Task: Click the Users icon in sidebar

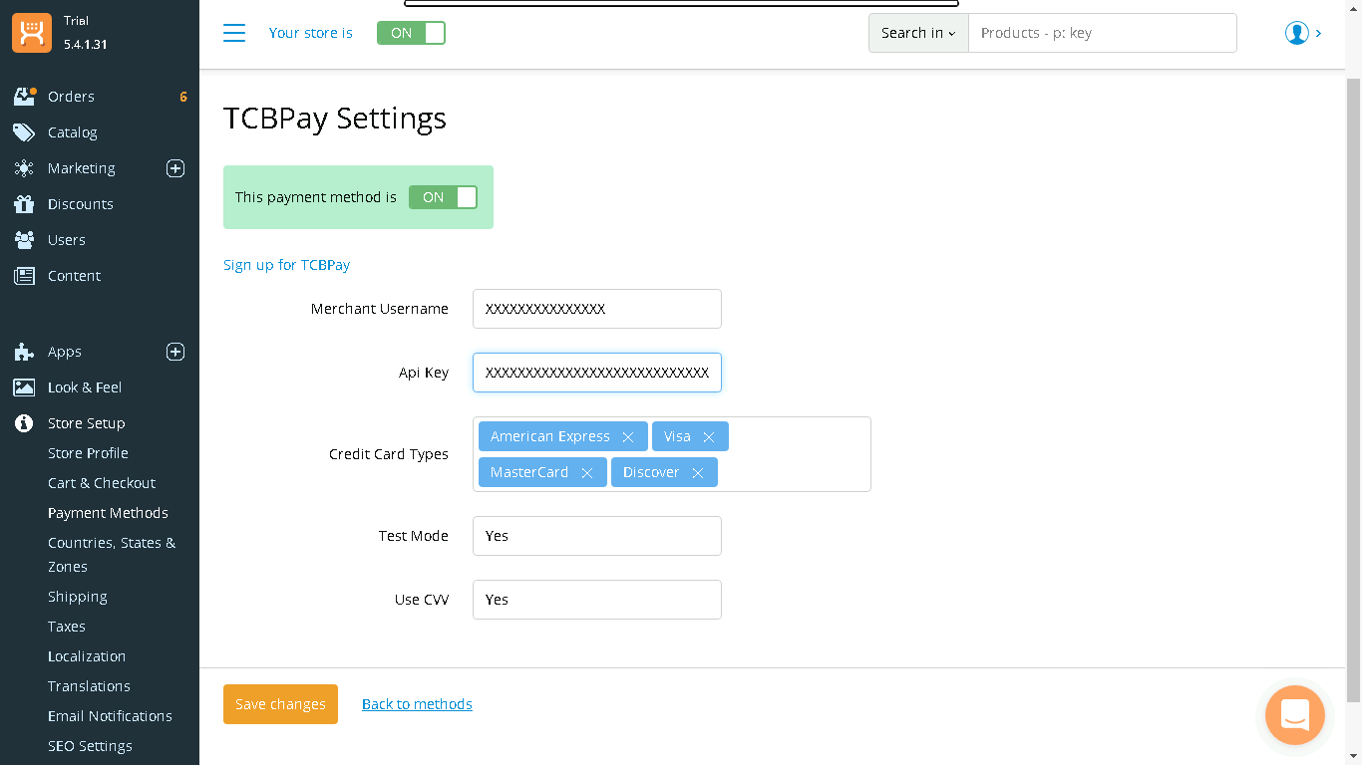Action: pos(24,240)
